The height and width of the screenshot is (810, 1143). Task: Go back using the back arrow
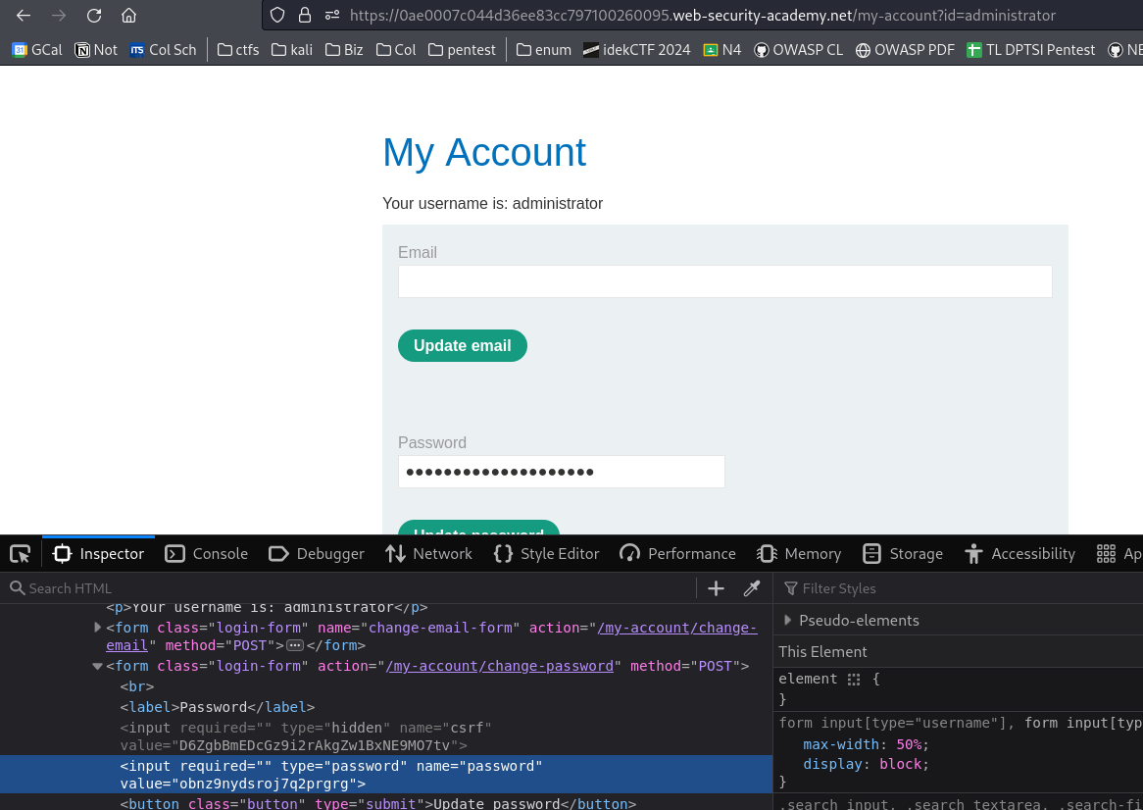click(24, 16)
